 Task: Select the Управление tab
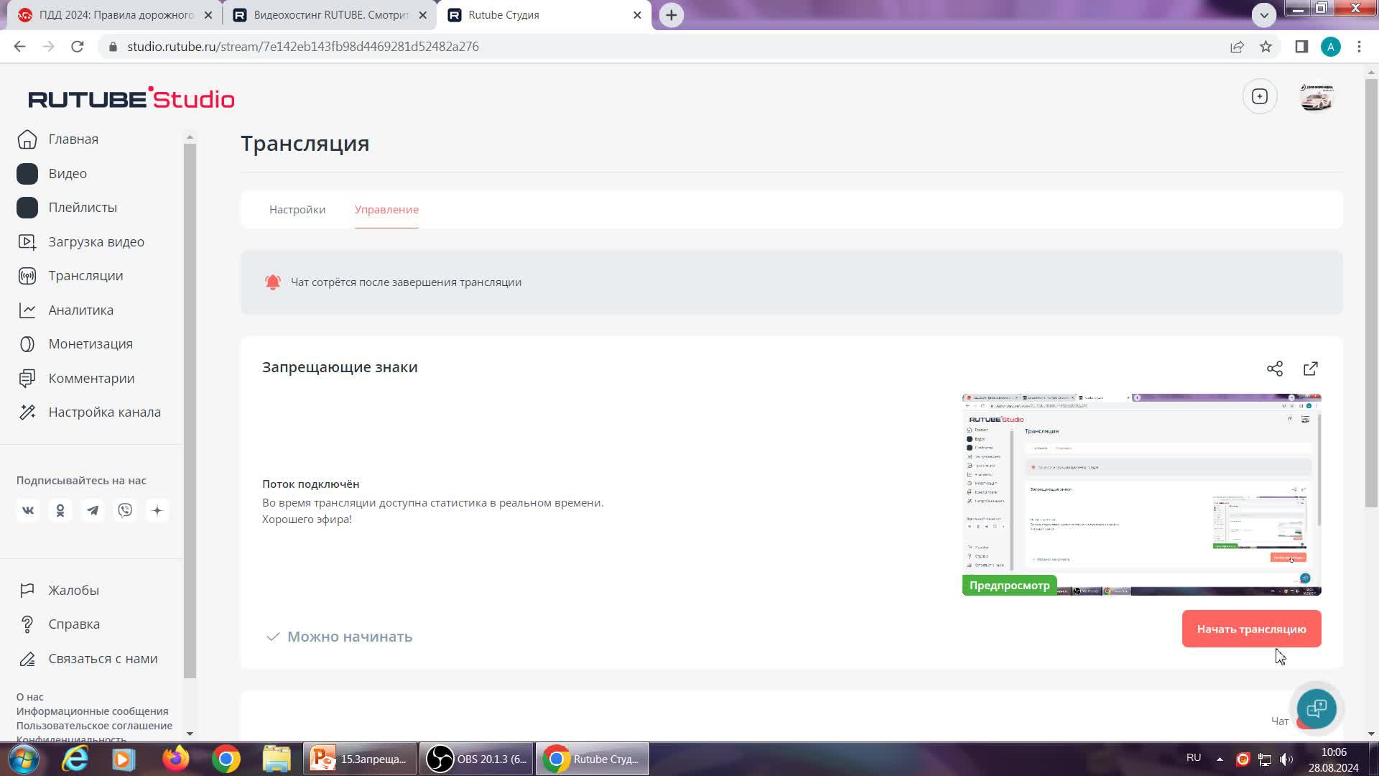(386, 210)
